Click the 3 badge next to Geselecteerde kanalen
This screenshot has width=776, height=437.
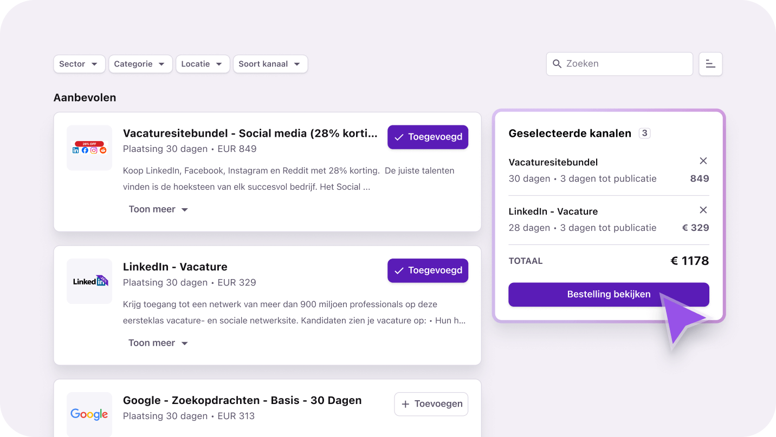pyautogui.click(x=644, y=133)
